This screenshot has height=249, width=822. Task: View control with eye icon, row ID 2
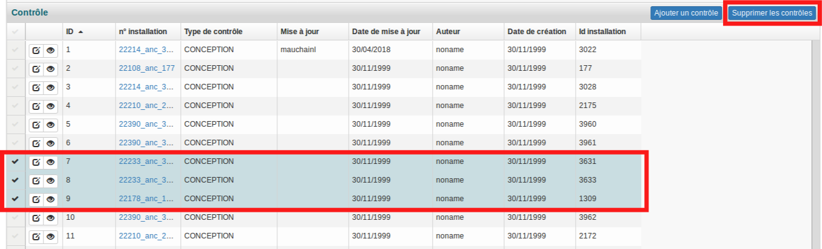click(51, 68)
